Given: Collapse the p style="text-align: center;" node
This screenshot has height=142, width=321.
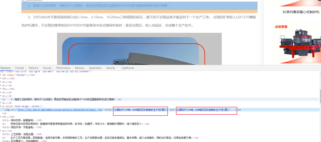Looking at the screenshot, I should click(1, 106).
